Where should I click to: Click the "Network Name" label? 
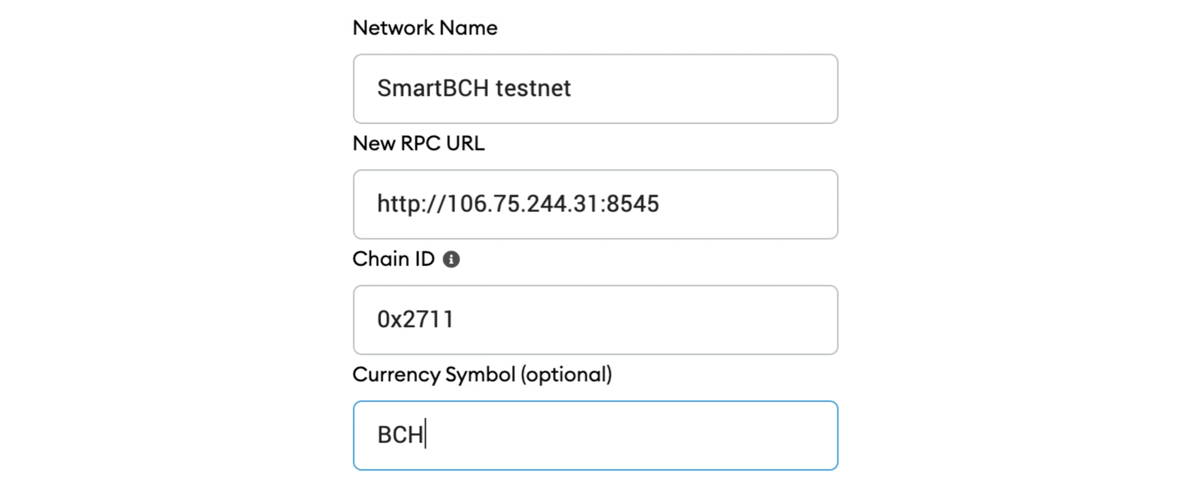(x=425, y=28)
